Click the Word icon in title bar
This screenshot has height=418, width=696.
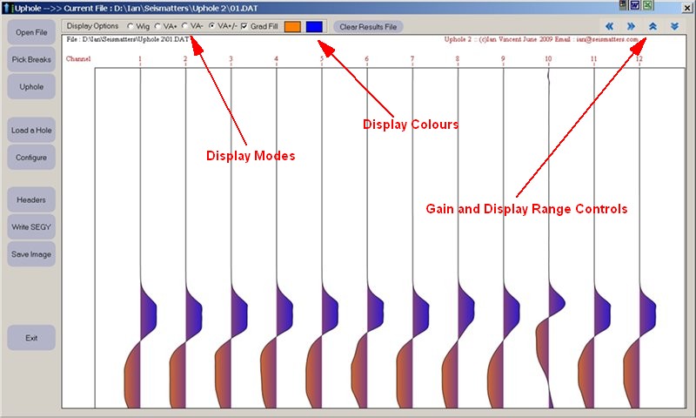(x=635, y=5)
